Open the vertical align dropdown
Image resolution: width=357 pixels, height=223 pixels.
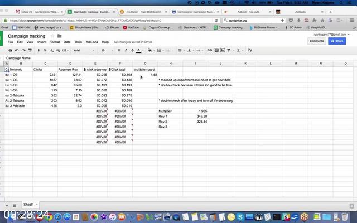point(190,50)
